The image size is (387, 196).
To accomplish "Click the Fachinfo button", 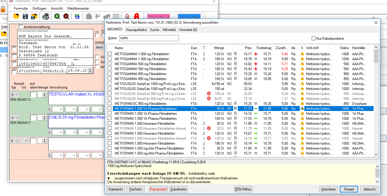I will pos(135,189).
